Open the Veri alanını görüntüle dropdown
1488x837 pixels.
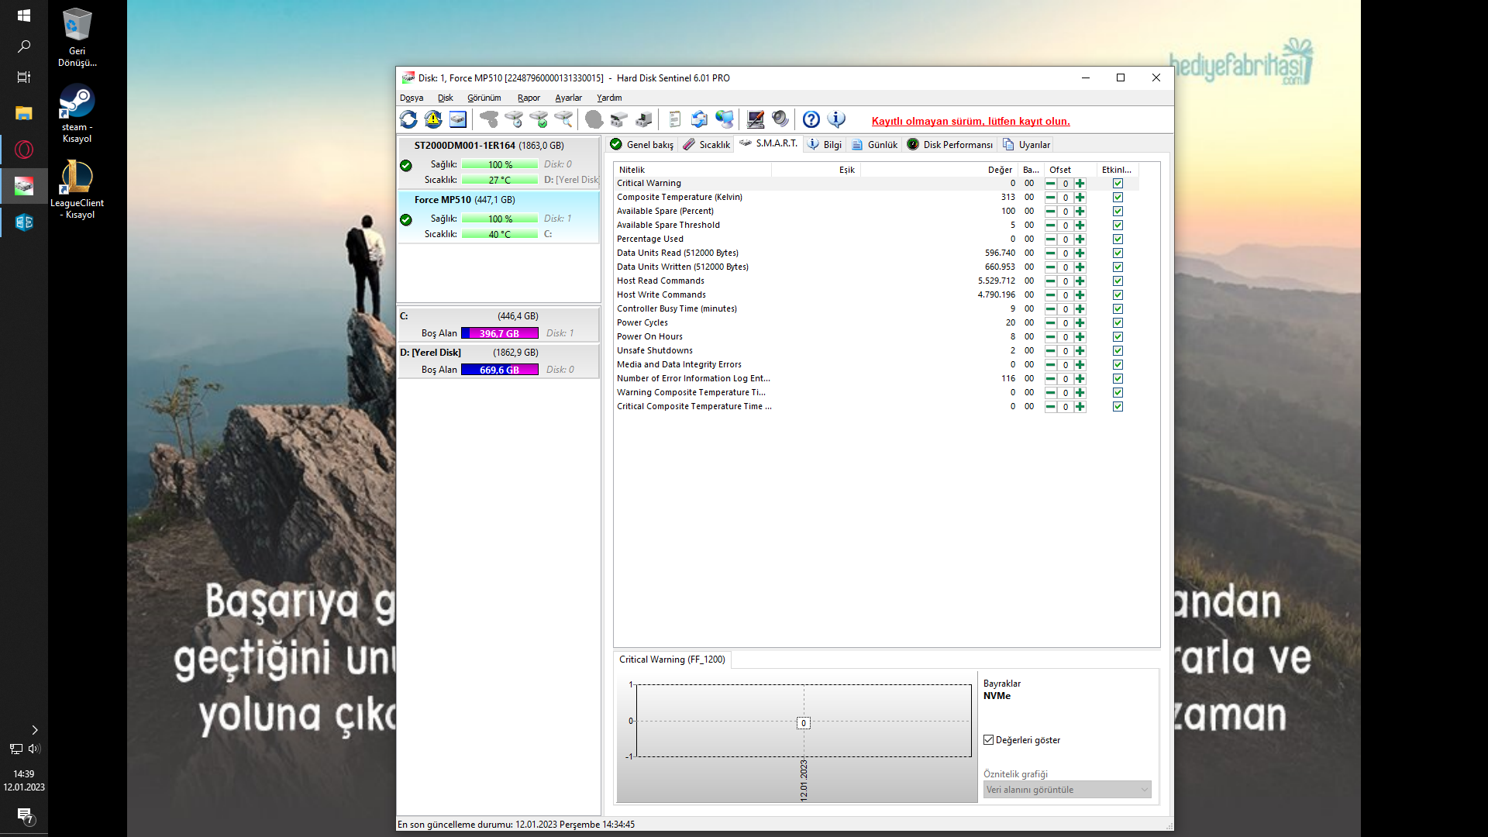click(x=1066, y=790)
